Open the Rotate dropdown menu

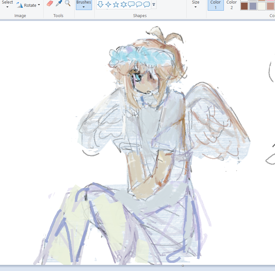click(28, 5)
